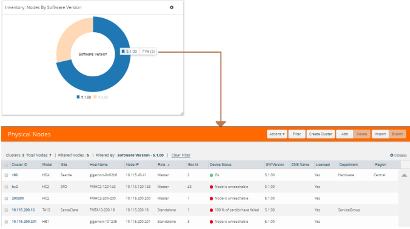Viewport: 410px width, 229px height.
Task: Click the '100 % of card(s) have failed' status
Action: [237, 210]
